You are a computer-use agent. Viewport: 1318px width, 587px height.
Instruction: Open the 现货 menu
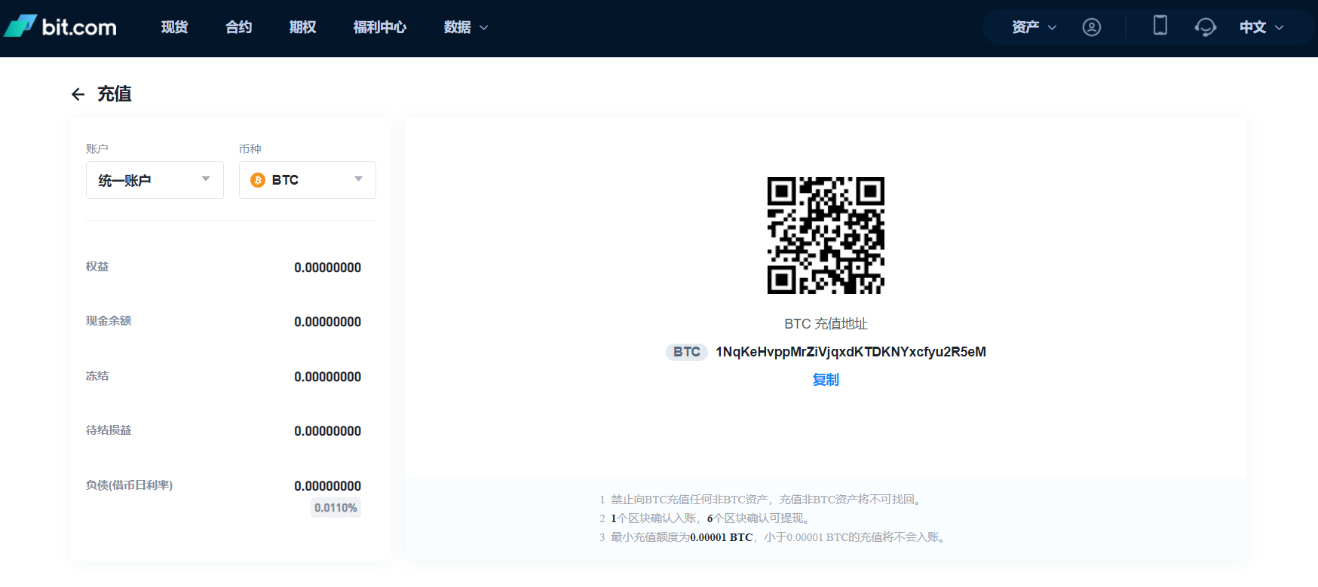[x=174, y=27]
